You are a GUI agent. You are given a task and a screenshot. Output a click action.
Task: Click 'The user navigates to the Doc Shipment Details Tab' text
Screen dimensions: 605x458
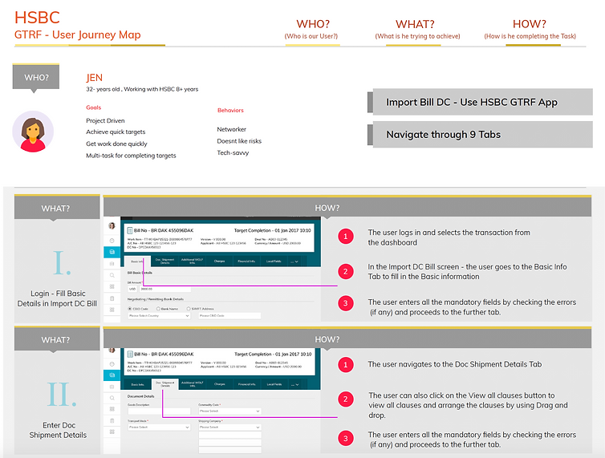click(454, 364)
